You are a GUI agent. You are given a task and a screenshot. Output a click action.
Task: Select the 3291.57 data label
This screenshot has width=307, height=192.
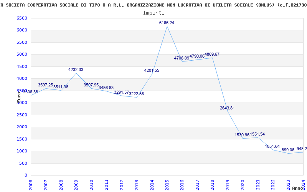click(x=121, y=92)
